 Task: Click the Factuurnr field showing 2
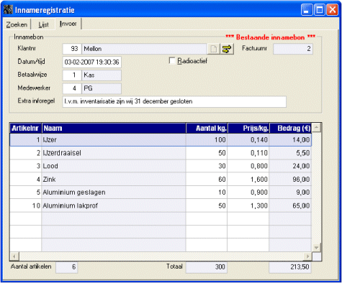point(293,49)
